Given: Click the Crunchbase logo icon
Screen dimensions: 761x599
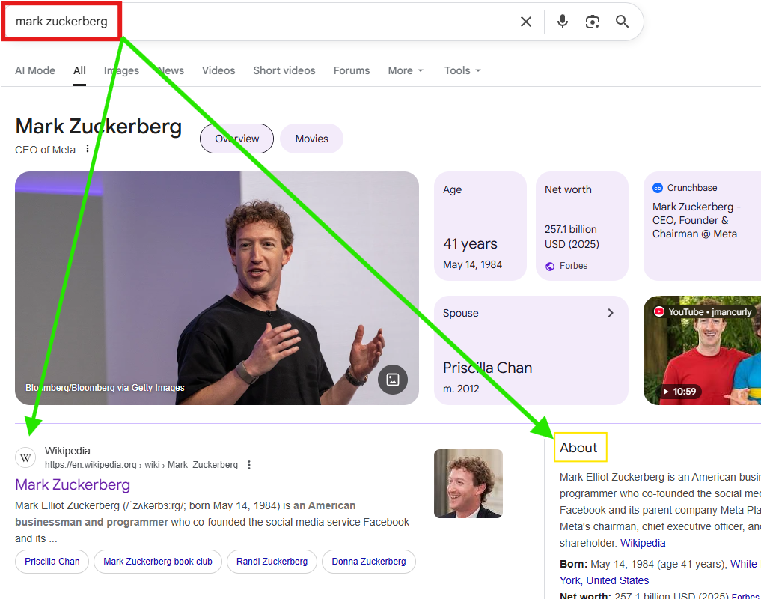Looking at the screenshot, I should (x=659, y=188).
